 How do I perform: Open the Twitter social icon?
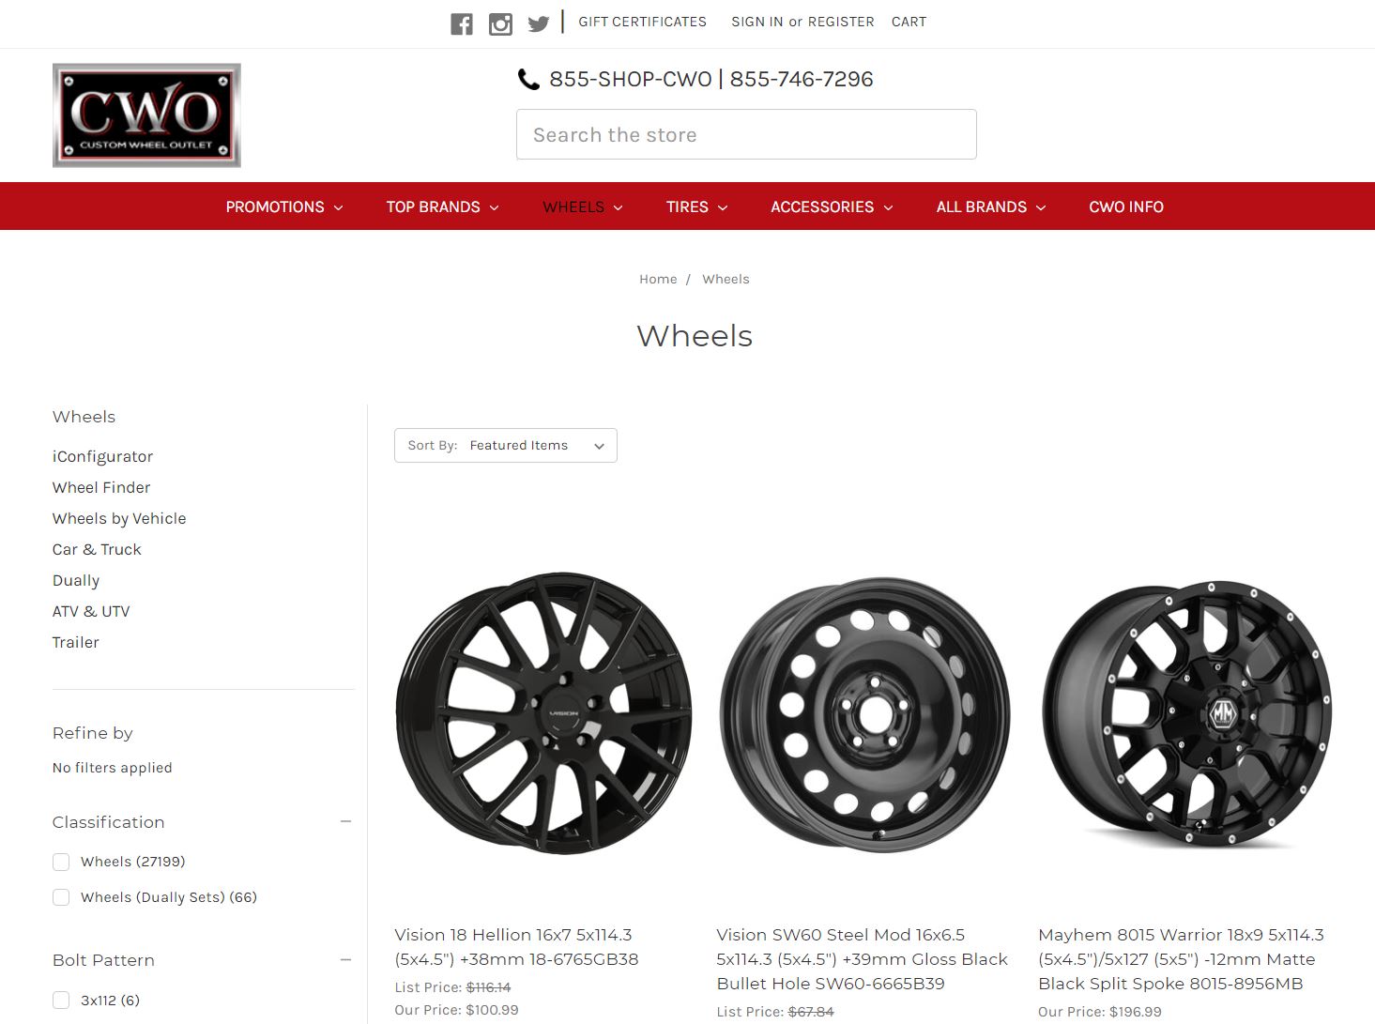tap(539, 24)
